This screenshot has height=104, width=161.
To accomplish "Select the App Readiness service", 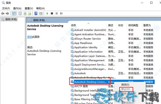I will (112, 43).
